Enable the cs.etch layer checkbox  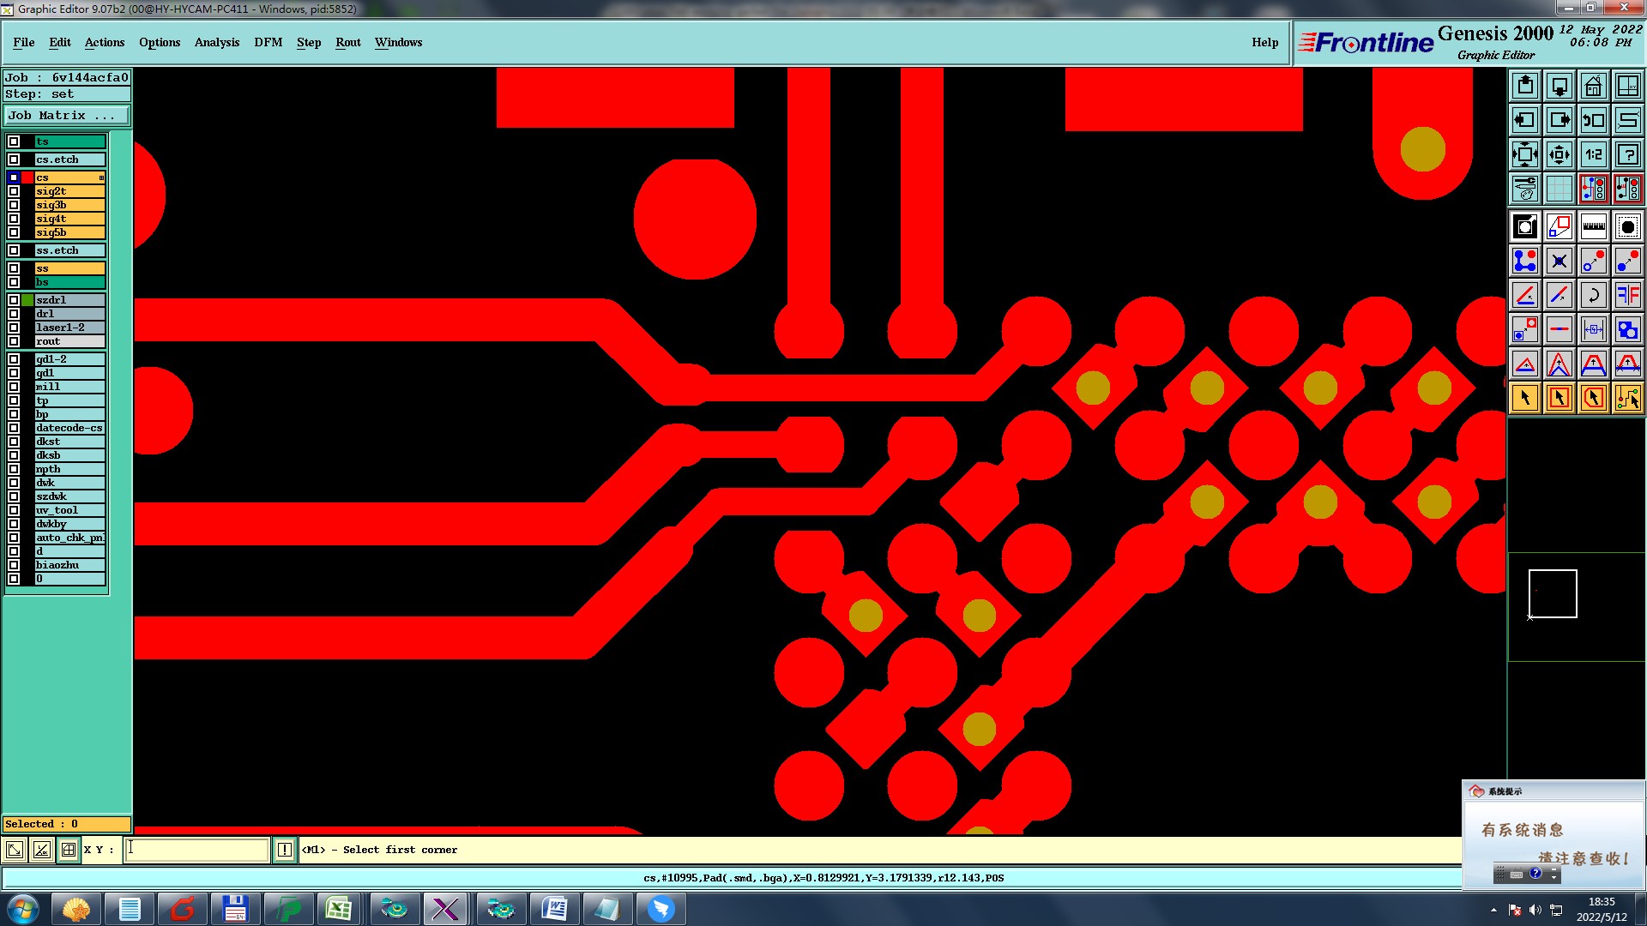pyautogui.click(x=14, y=159)
